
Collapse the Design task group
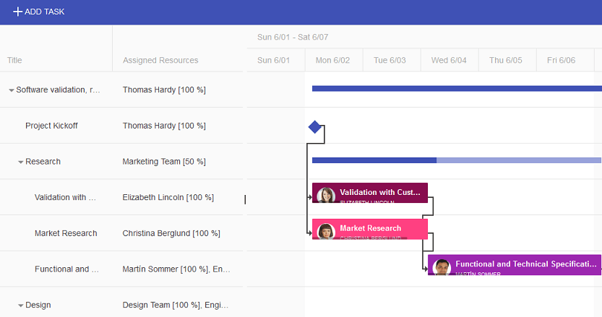(21, 305)
